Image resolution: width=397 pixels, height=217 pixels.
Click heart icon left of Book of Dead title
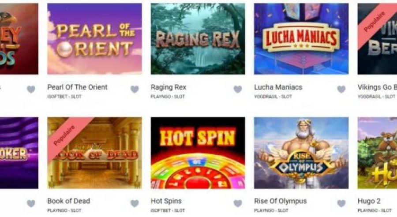(x=31, y=203)
